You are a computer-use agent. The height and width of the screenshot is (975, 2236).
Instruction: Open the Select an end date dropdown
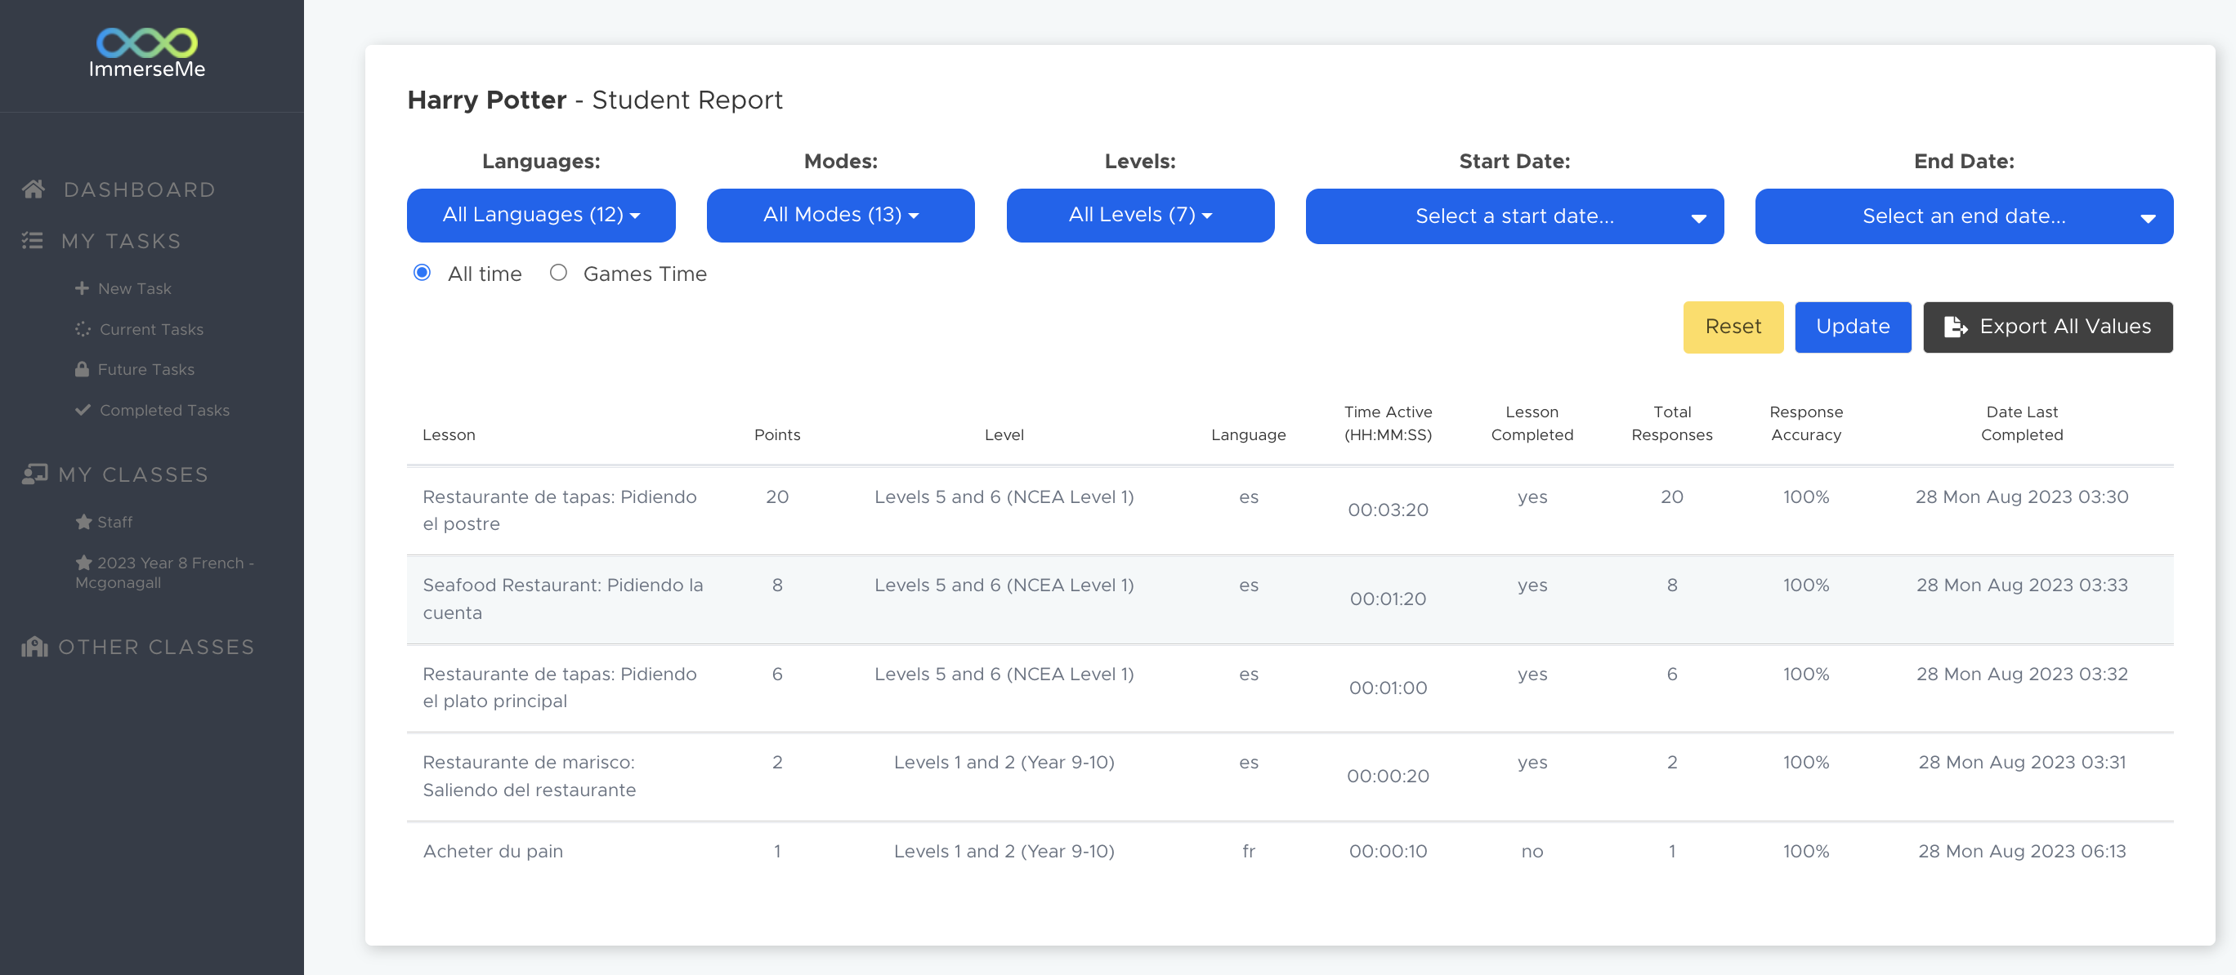click(1963, 216)
